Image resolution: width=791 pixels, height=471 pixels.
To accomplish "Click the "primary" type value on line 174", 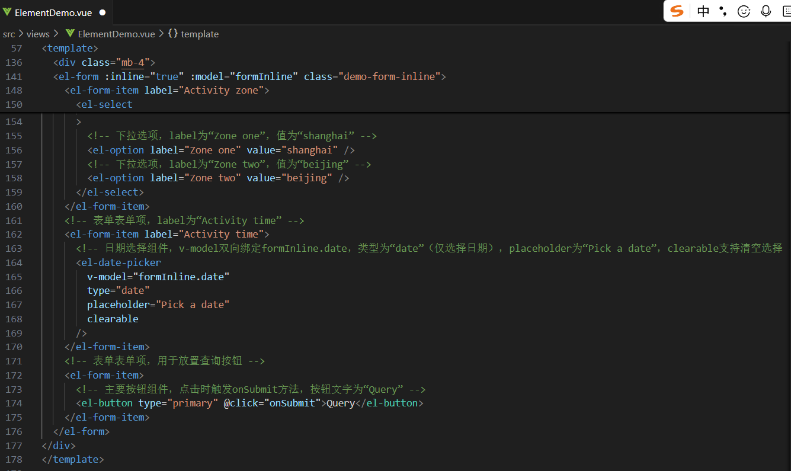I will [x=193, y=403].
